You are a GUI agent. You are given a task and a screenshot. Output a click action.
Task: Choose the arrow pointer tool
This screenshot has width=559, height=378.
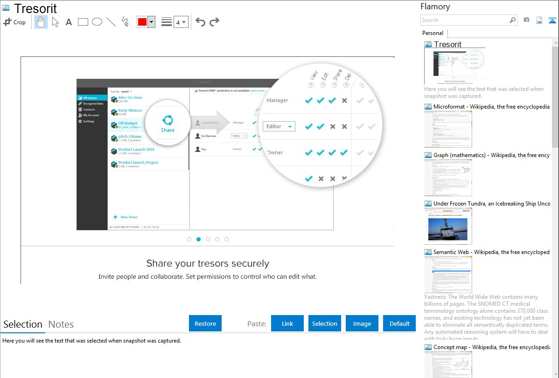(x=55, y=22)
